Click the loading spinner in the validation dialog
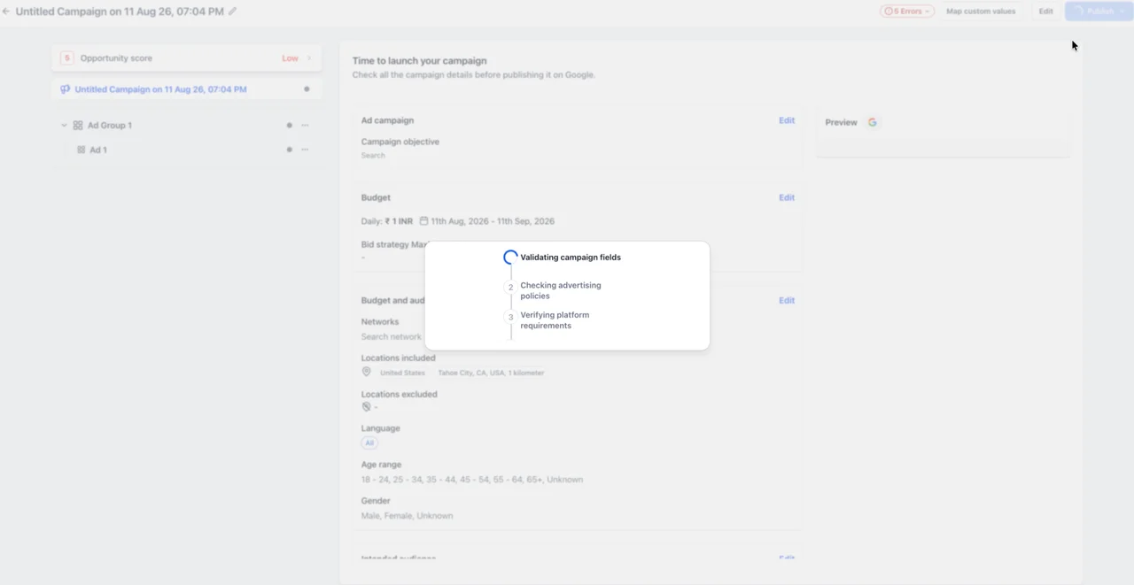The width and height of the screenshot is (1134, 585). pyautogui.click(x=510, y=258)
